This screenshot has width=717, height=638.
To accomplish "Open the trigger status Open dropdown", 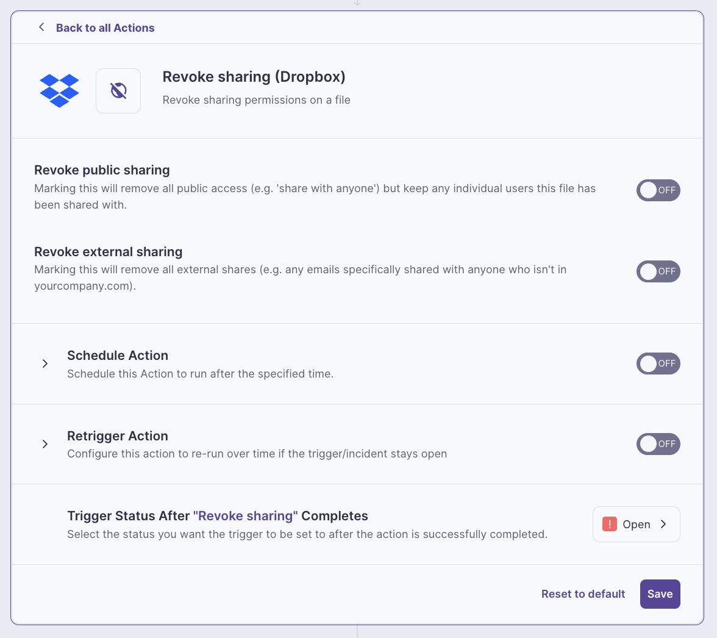I will [636, 524].
